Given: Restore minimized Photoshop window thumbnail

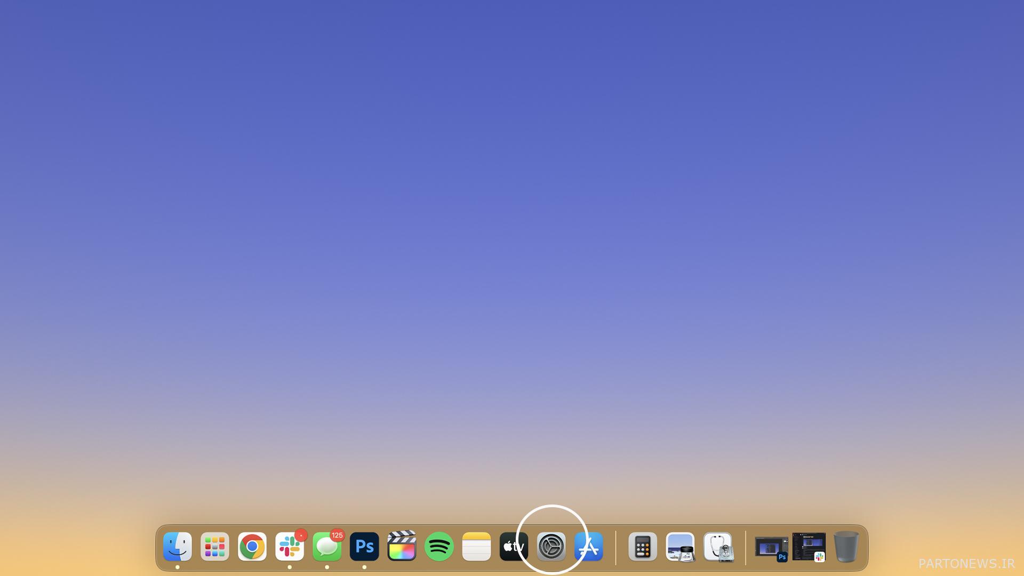Looking at the screenshot, I should (771, 548).
